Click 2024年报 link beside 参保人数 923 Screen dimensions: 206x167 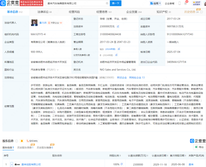tap(110, 49)
